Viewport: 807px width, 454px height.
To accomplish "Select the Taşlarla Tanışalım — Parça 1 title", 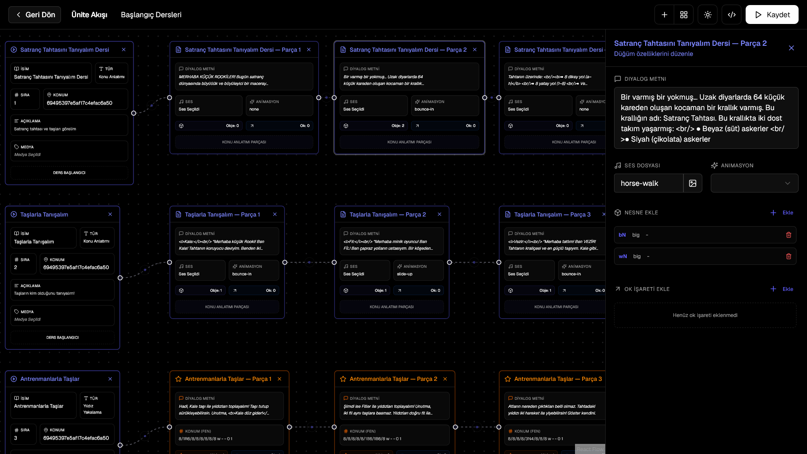I will pos(222,214).
